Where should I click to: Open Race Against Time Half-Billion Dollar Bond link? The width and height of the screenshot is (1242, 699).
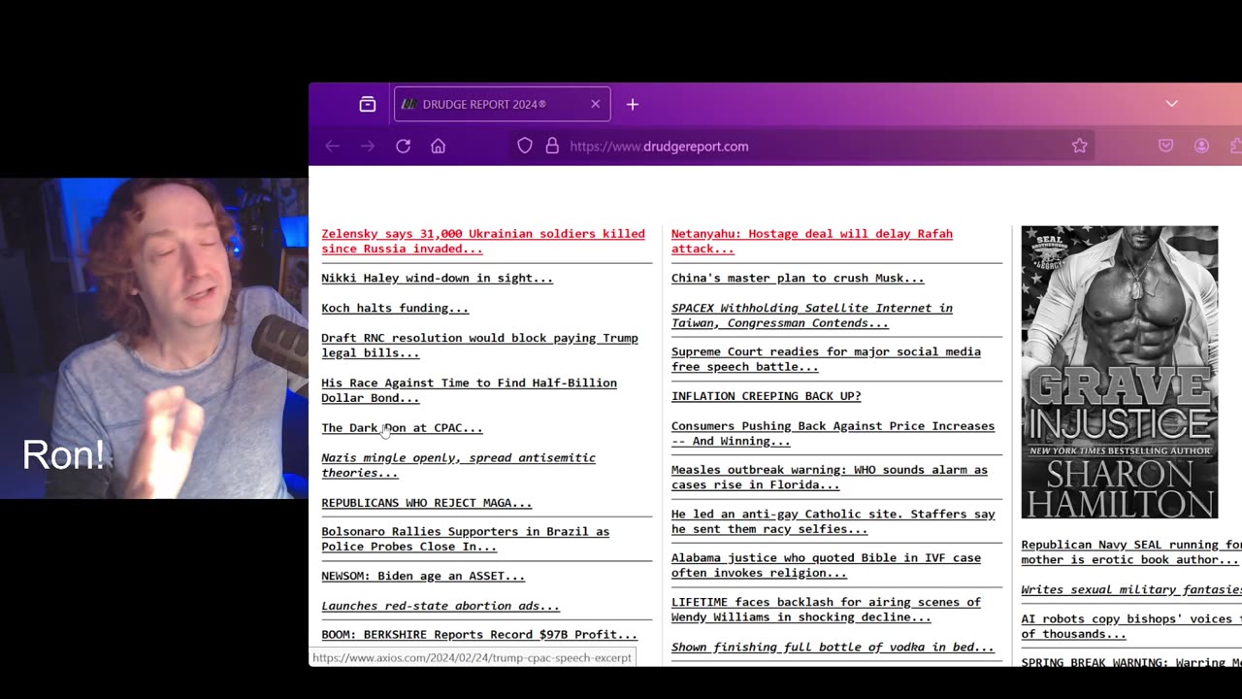point(469,390)
